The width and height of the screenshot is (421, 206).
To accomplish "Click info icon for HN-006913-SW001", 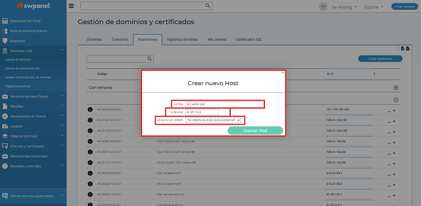I will pos(90,141).
